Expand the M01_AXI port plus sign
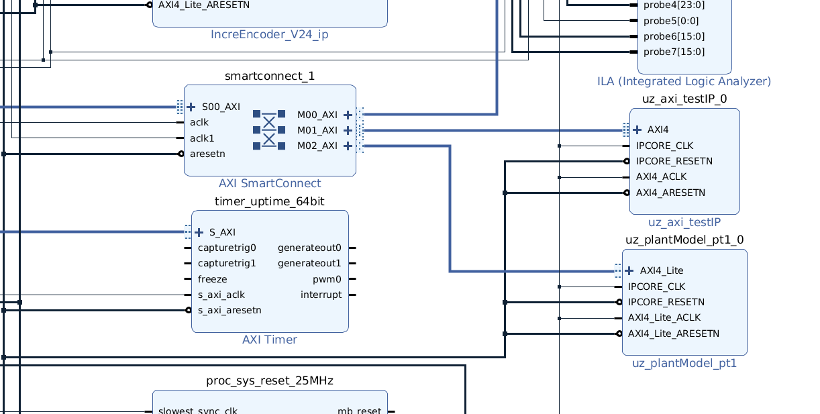Image resolution: width=820 pixels, height=414 pixels. [x=348, y=130]
